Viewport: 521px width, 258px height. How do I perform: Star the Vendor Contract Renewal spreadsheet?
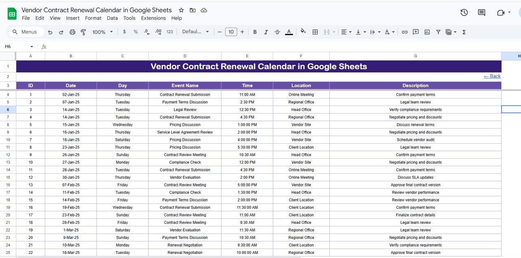pyautogui.click(x=181, y=10)
